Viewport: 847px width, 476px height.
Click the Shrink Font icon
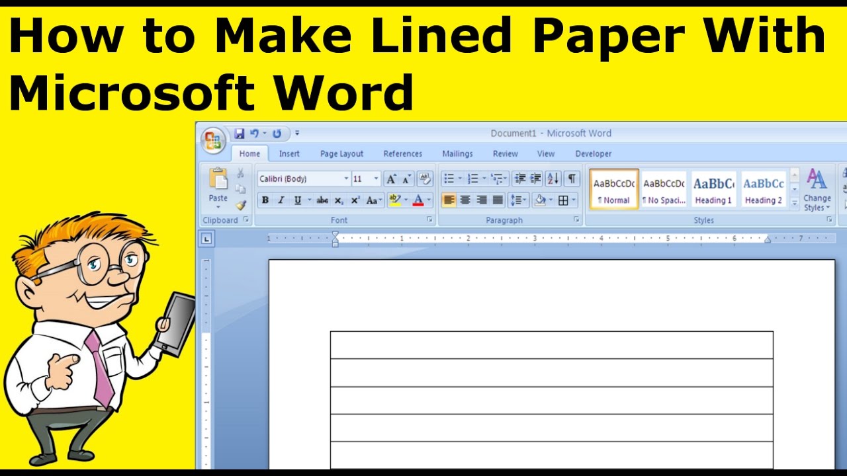[406, 178]
